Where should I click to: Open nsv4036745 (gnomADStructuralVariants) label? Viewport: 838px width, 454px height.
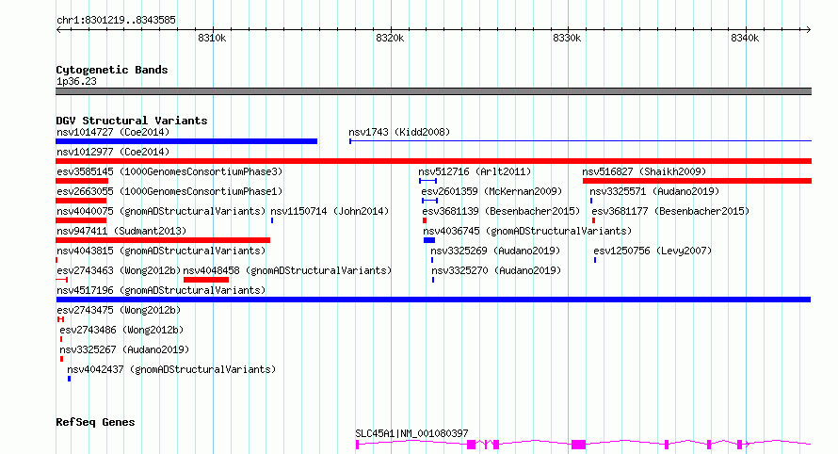pyautogui.click(x=527, y=231)
